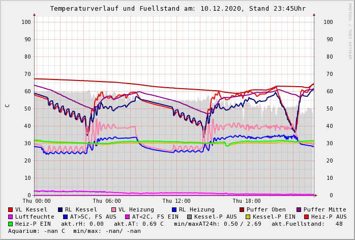This screenshot has height=240, width=355.
Task: Click the gray Kessel-P AUS swatch
Action: point(188,217)
